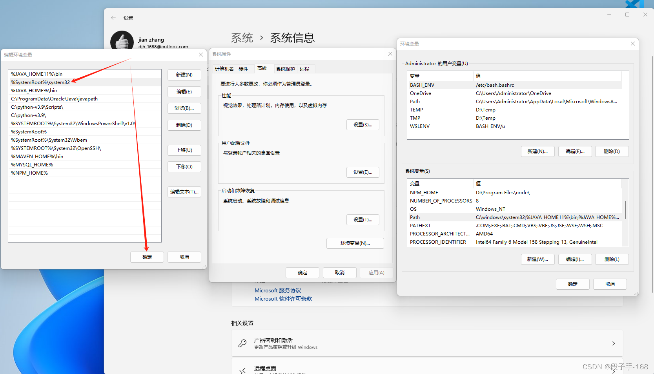This screenshot has height=374, width=654.
Task: Go back with the Settings back arrow
Action: point(113,18)
